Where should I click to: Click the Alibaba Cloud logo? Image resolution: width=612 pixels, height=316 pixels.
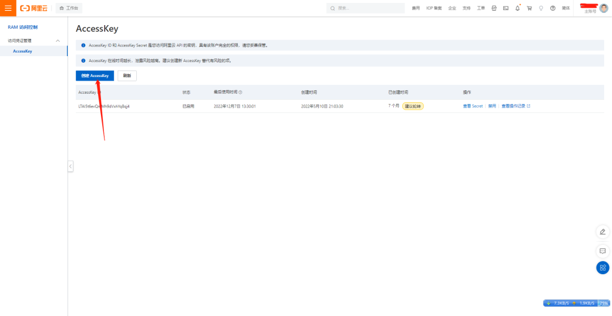pyautogui.click(x=34, y=8)
